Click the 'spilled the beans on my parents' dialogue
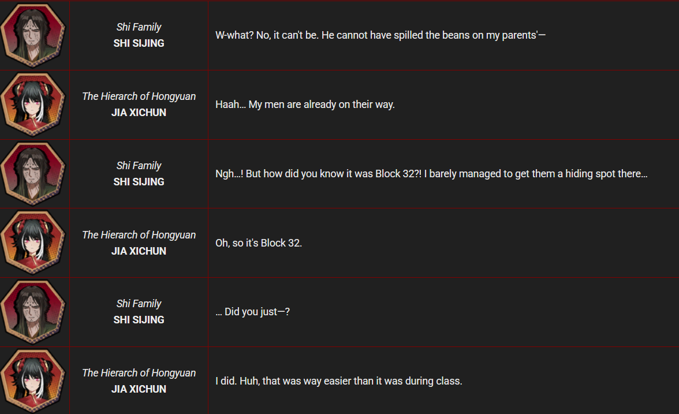The image size is (679, 414). [x=380, y=35]
